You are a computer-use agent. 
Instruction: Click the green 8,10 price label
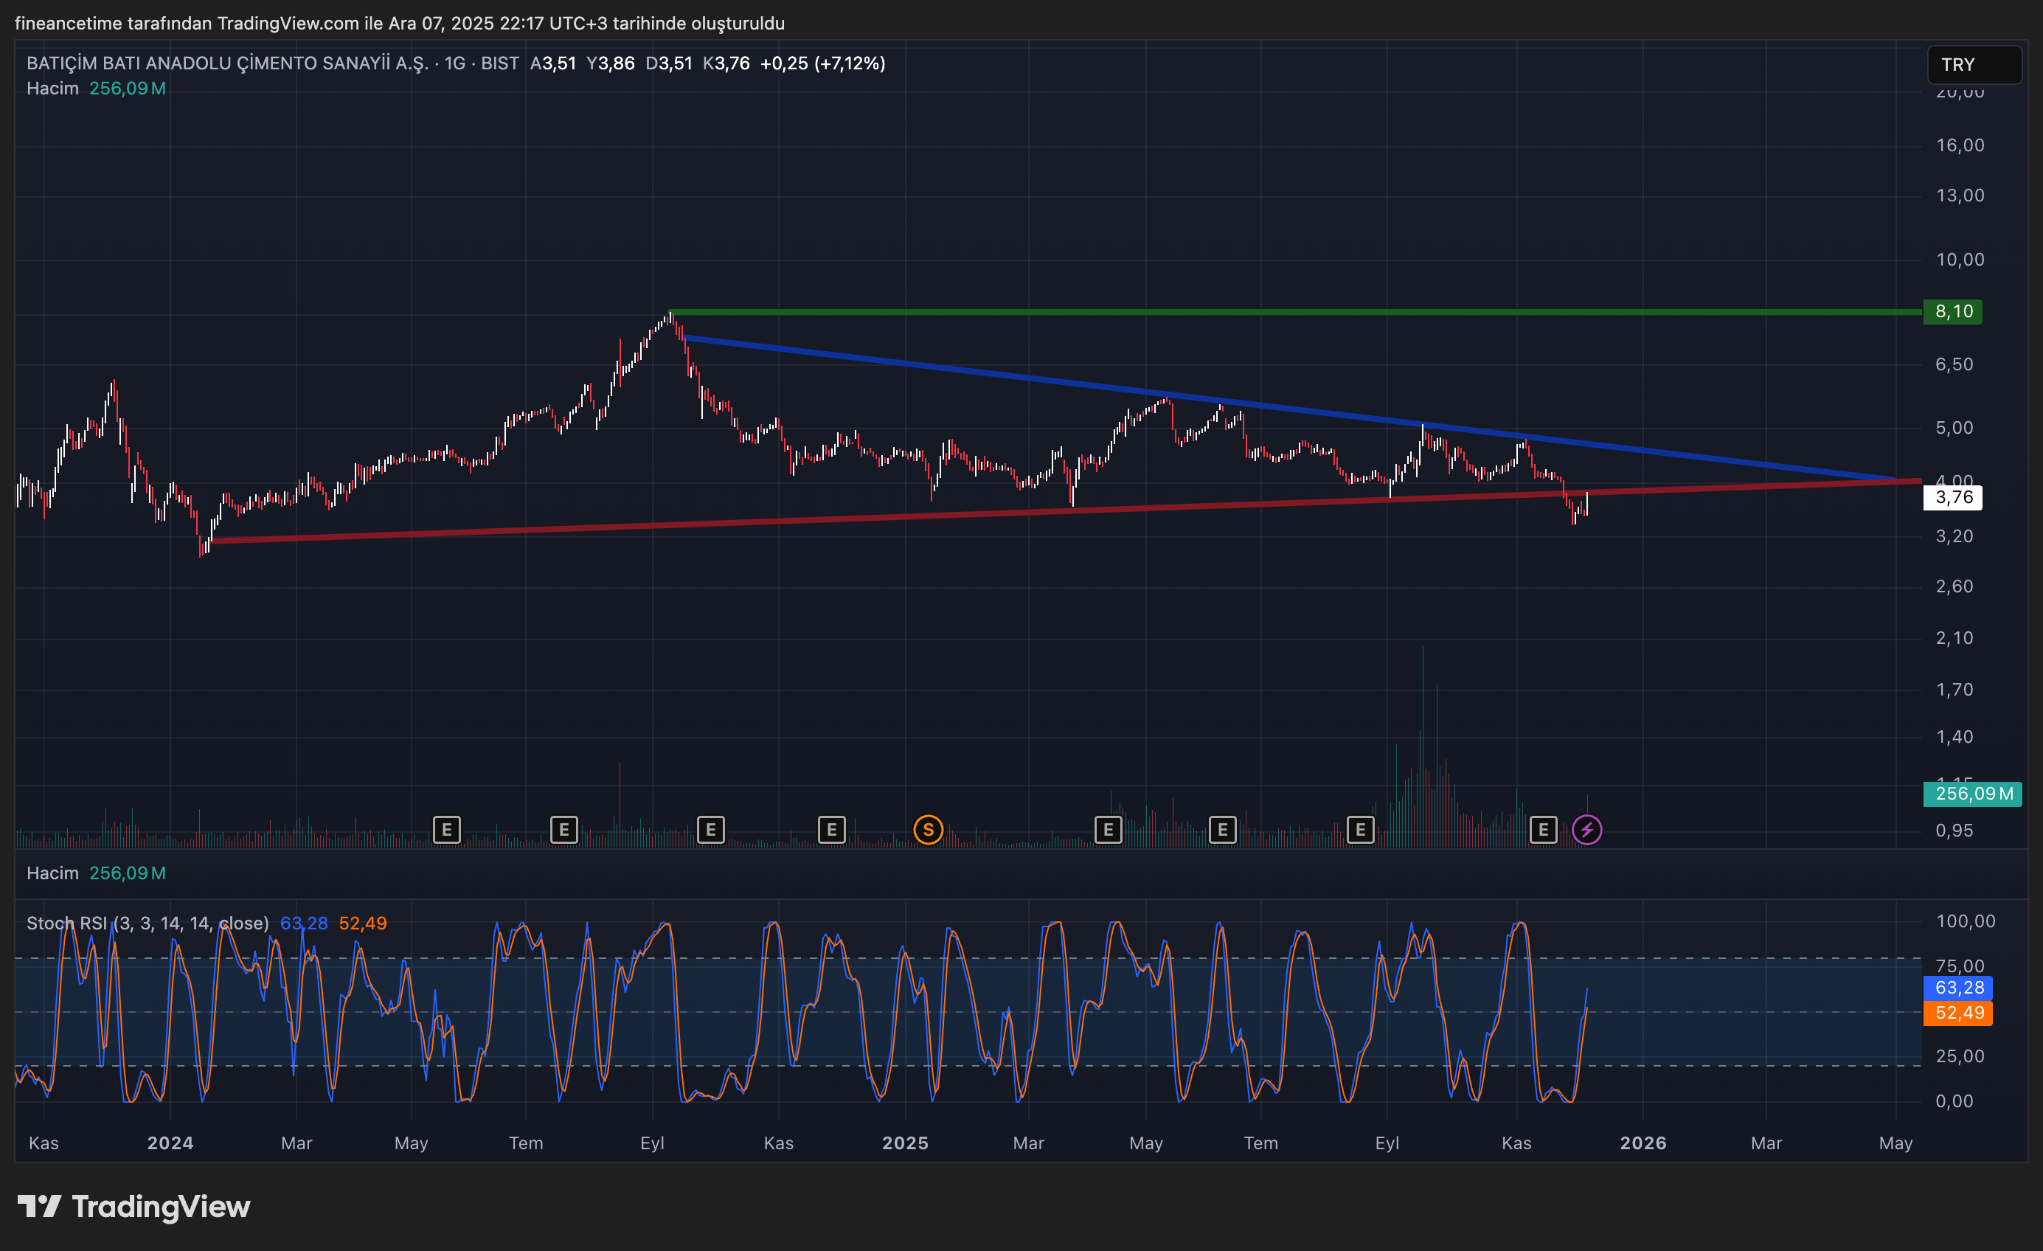[x=1952, y=312]
